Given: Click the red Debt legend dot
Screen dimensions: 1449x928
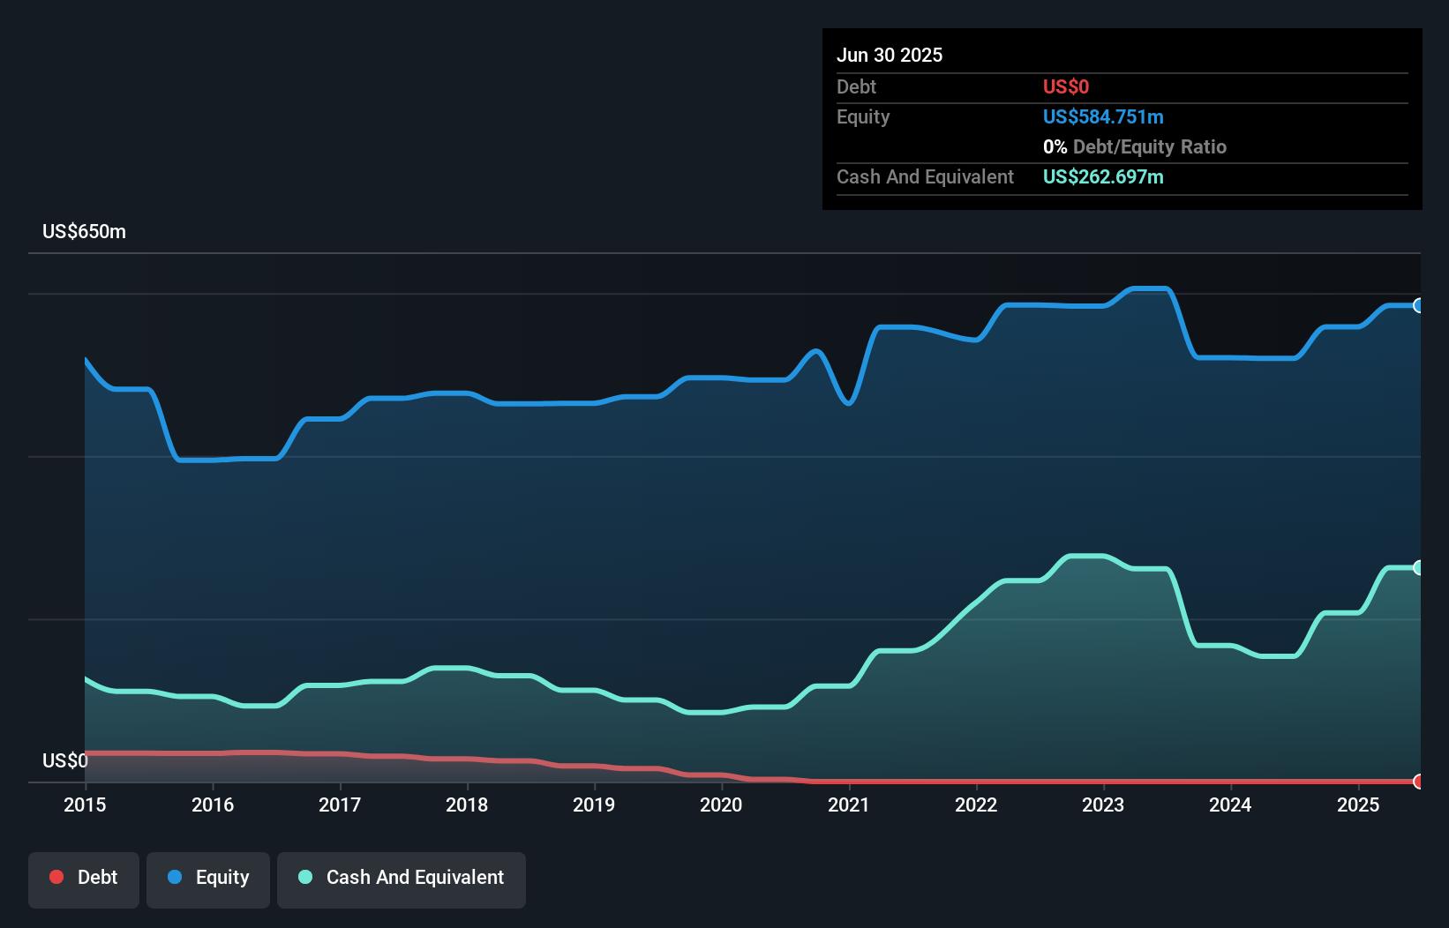Looking at the screenshot, I should coord(56,877).
